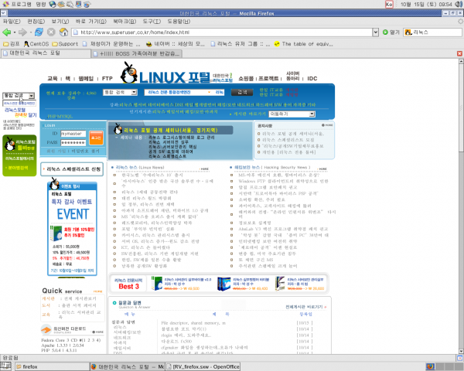Click the LINUX 포털 penguin logo
This screenshot has width=464, height=371.
point(165,74)
